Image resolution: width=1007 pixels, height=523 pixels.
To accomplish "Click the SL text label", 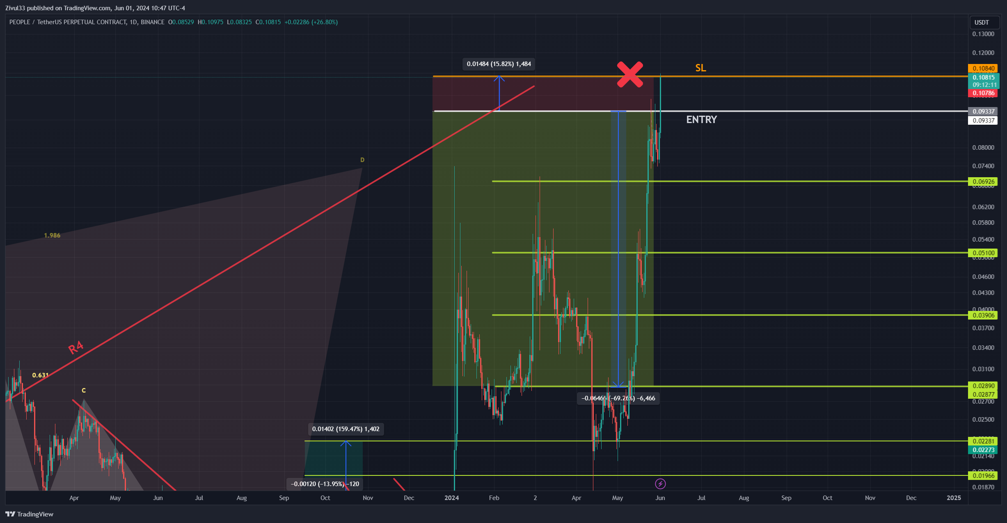I will [x=700, y=68].
